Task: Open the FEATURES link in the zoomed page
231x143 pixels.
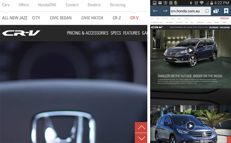Action: point(131,33)
